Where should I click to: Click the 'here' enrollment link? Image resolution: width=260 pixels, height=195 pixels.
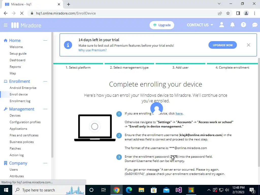[x=179, y=113]
